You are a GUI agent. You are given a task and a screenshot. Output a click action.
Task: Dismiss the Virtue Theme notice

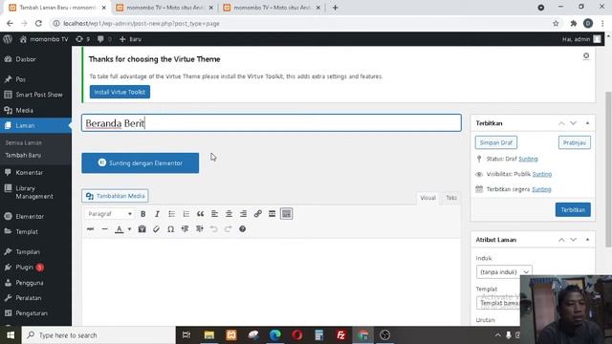(x=586, y=56)
